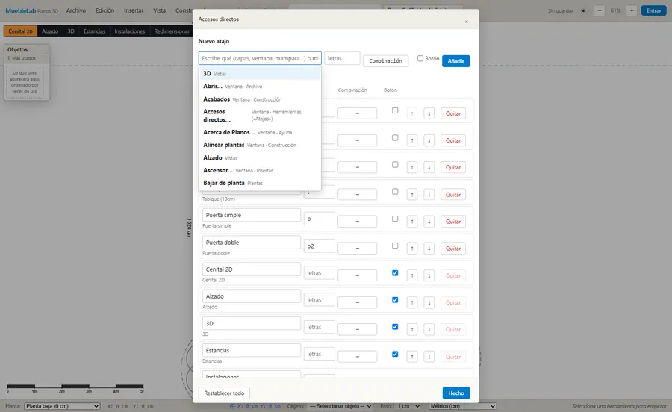Open the Paso 1 cm dropdown
Image resolution: width=672 pixels, height=412 pixels.
(x=408, y=406)
